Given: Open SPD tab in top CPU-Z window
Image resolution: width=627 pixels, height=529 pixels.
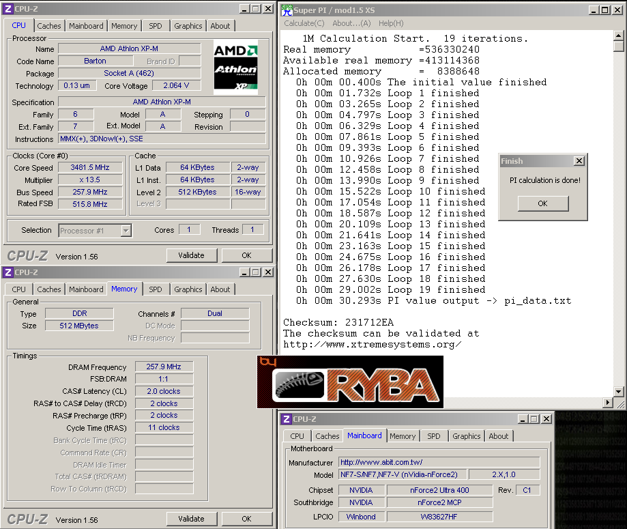Looking at the screenshot, I should point(156,26).
